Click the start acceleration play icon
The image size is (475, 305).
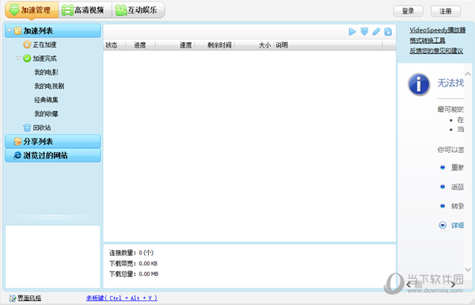click(x=352, y=32)
